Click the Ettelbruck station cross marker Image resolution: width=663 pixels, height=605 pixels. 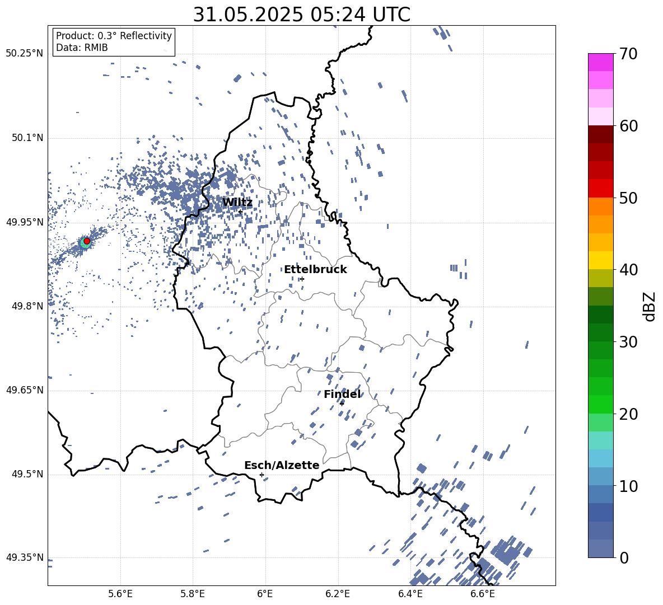point(302,279)
